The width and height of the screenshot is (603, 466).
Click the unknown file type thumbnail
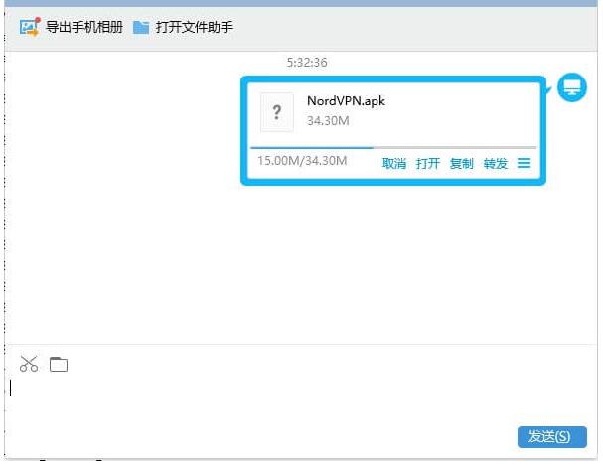pyautogui.click(x=277, y=112)
